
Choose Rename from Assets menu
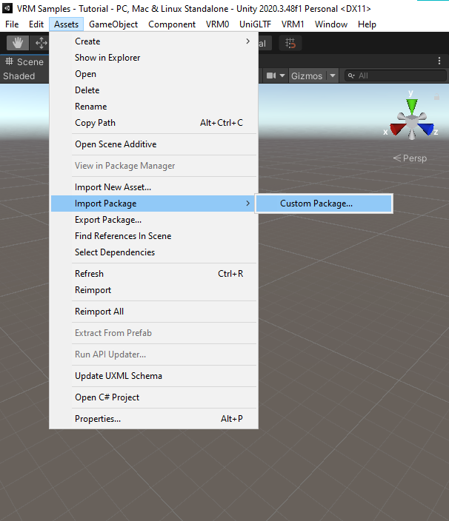coord(153,107)
